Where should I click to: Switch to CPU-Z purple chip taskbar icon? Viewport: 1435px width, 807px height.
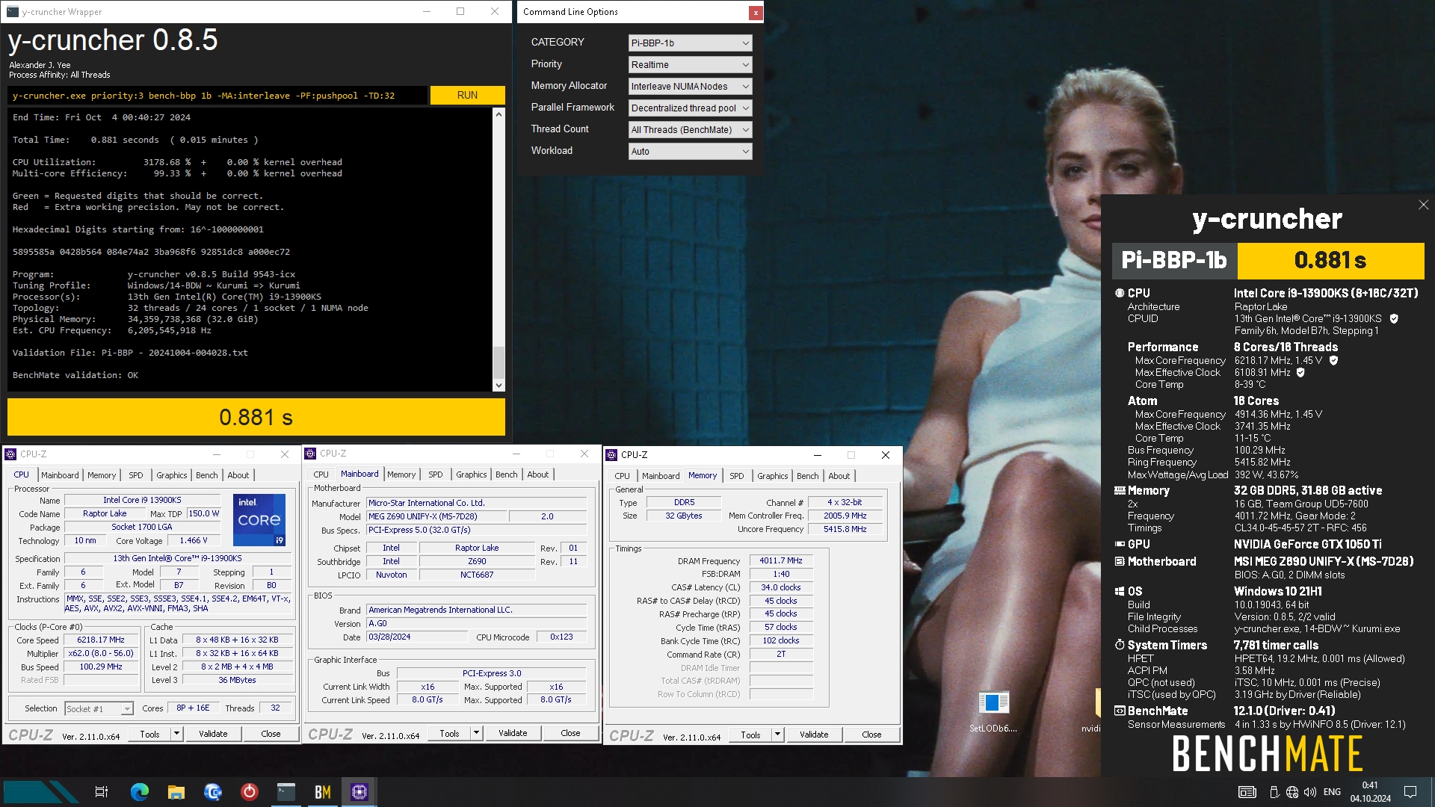[x=359, y=792]
